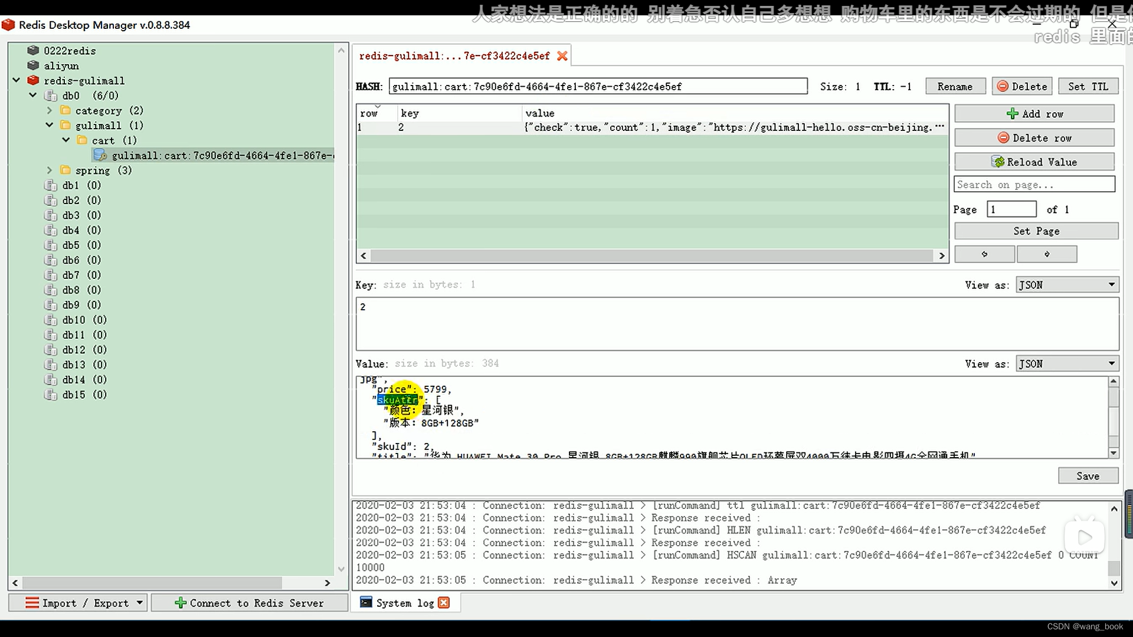Image resolution: width=1133 pixels, height=637 pixels.
Task: Click the value column header
Action: point(735,113)
